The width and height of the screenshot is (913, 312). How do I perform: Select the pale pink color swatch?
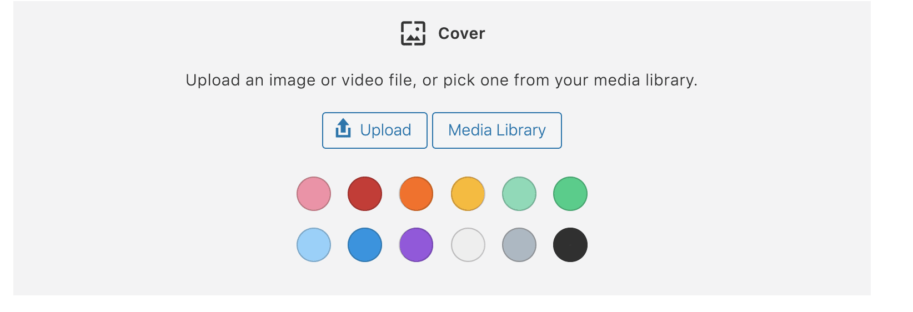(x=314, y=194)
